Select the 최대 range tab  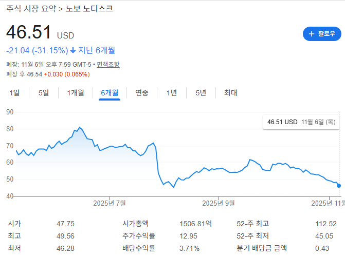[x=231, y=93]
